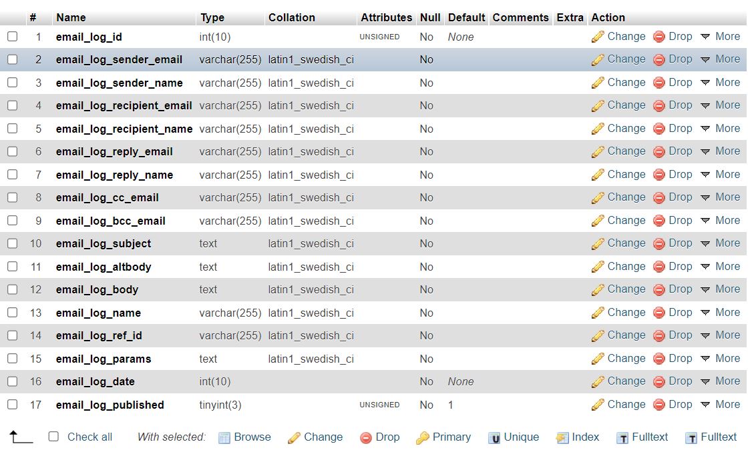Click the Collation column header
This screenshot has width=756, height=450.
pyautogui.click(x=291, y=17)
